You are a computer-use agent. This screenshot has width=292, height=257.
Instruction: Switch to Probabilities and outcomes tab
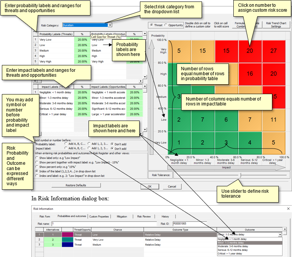pyautogui.click(x=72, y=216)
